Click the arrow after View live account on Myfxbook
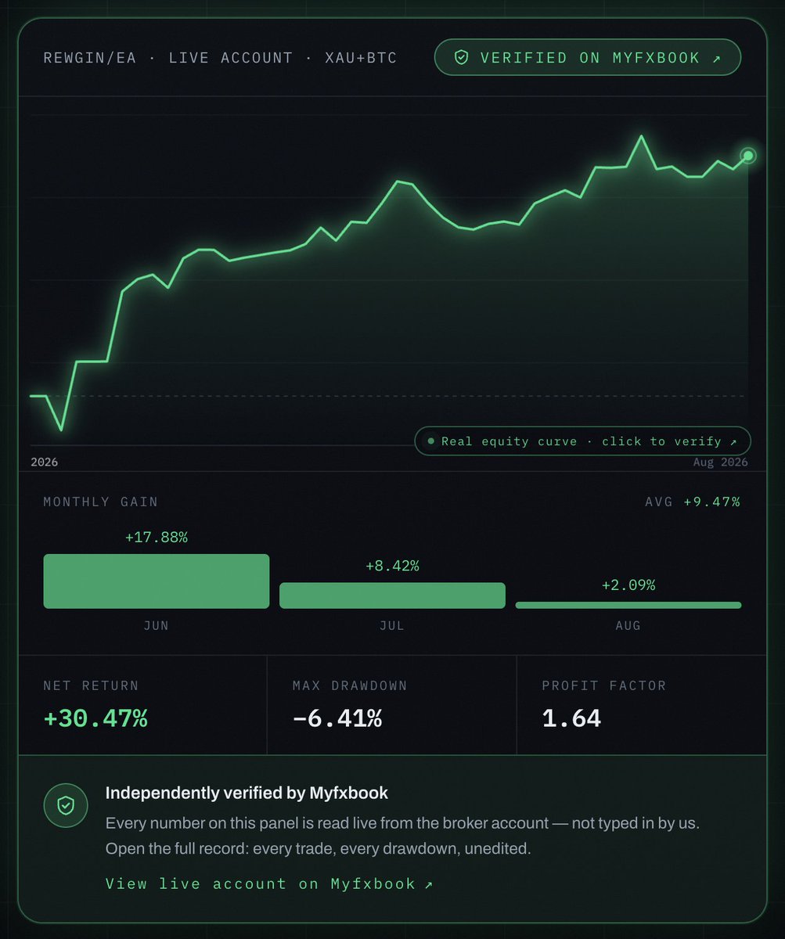This screenshot has width=785, height=939. pos(428,884)
